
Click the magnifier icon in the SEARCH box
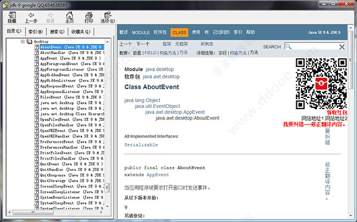(x=289, y=46)
